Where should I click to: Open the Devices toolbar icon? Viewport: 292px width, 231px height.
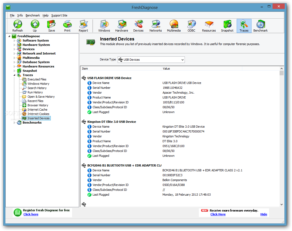pos(138,26)
